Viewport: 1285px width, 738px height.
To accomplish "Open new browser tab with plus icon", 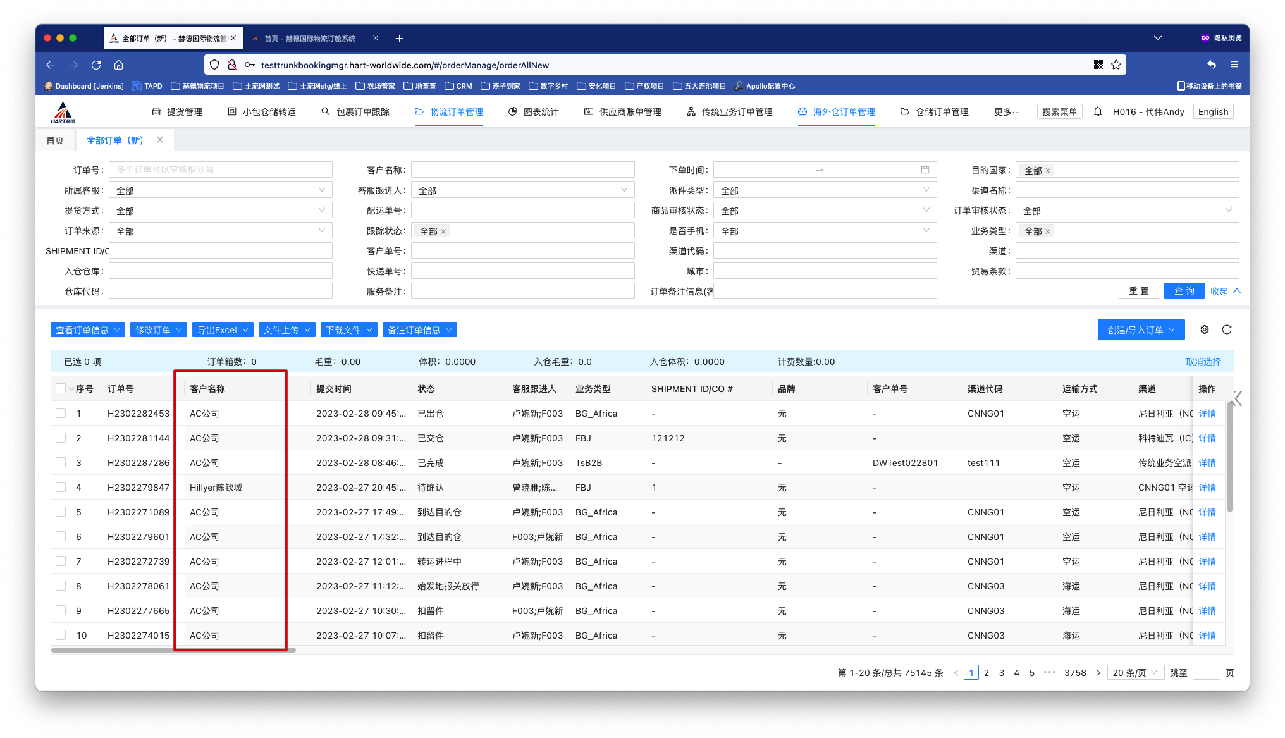I will (399, 38).
